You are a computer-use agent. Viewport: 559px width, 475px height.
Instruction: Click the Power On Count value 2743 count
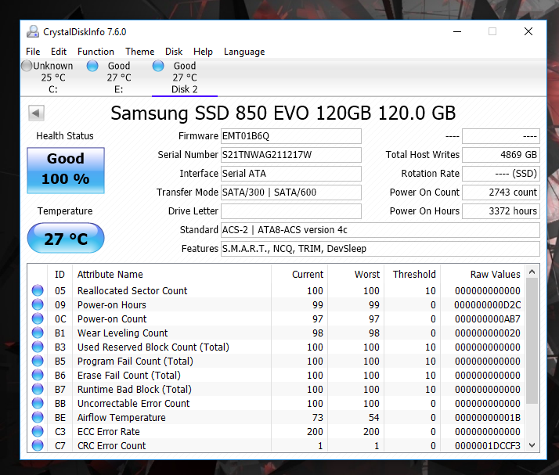(x=501, y=193)
